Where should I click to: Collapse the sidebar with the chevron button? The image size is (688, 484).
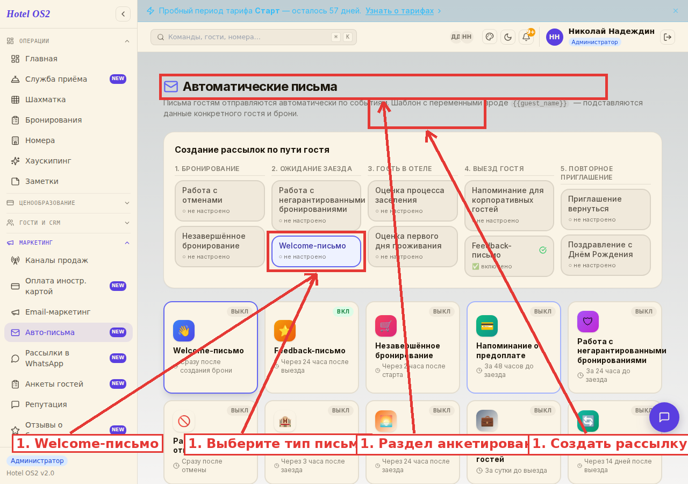[123, 14]
